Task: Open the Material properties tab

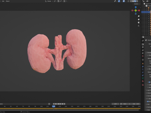Action: (143, 81)
